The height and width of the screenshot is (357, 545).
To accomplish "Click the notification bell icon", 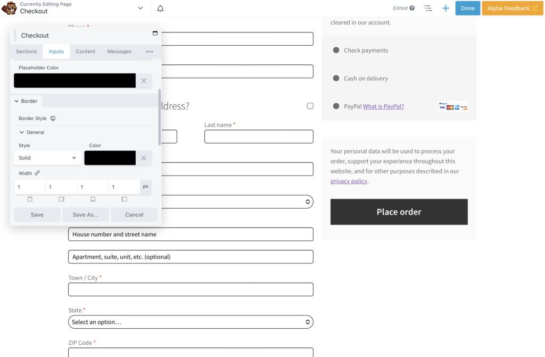I will point(160,8).
